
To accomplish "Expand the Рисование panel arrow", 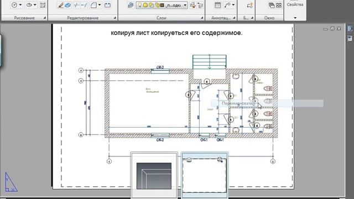I will point(44,18).
